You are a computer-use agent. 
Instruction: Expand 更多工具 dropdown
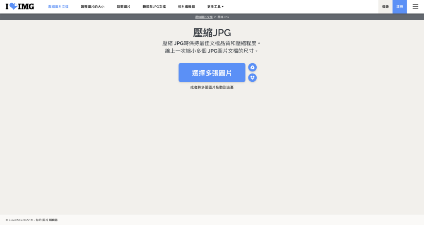pos(215,7)
